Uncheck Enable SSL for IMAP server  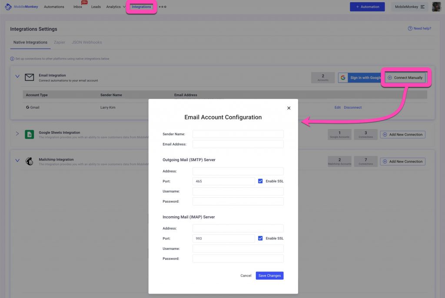tap(260, 238)
